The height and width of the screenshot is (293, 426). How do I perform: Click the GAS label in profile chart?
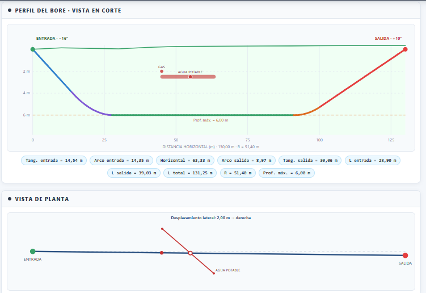[x=161, y=67]
